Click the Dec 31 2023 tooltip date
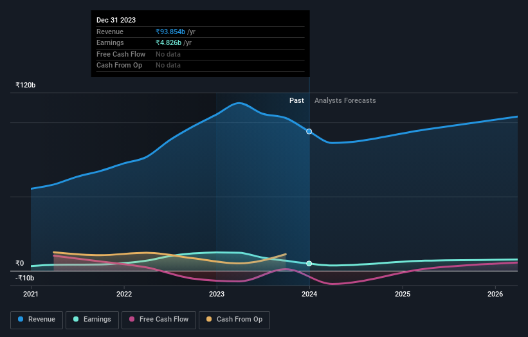 (x=116, y=20)
